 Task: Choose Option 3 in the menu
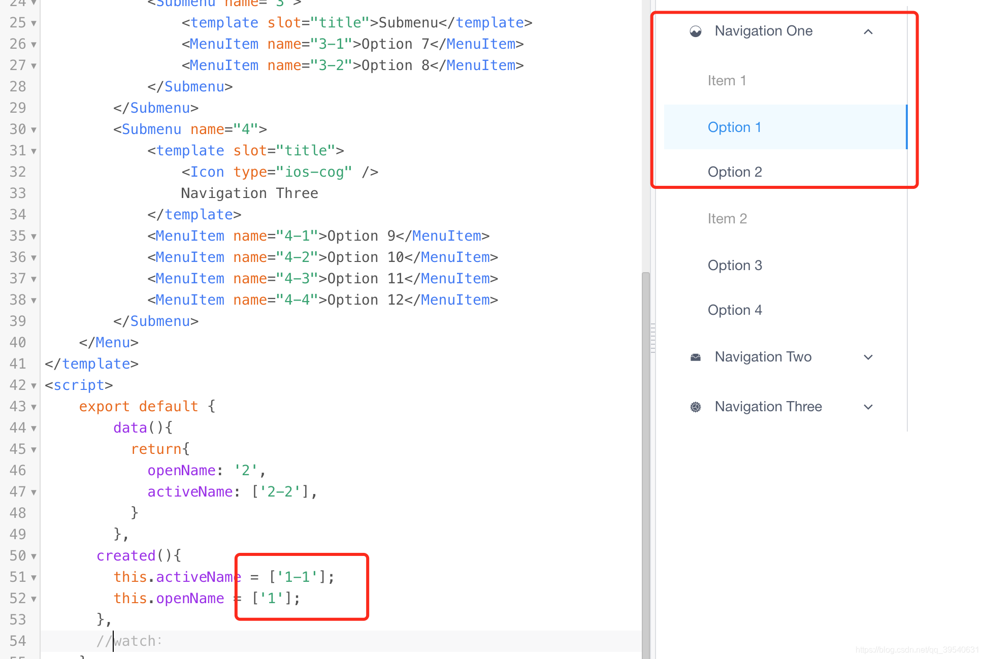735,266
